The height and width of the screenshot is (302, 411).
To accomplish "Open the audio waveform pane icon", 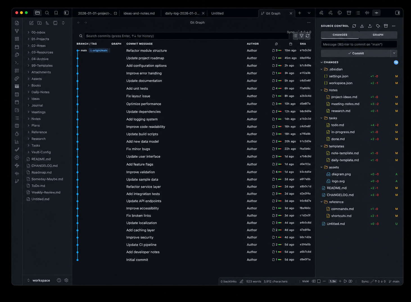I will coord(367,13).
